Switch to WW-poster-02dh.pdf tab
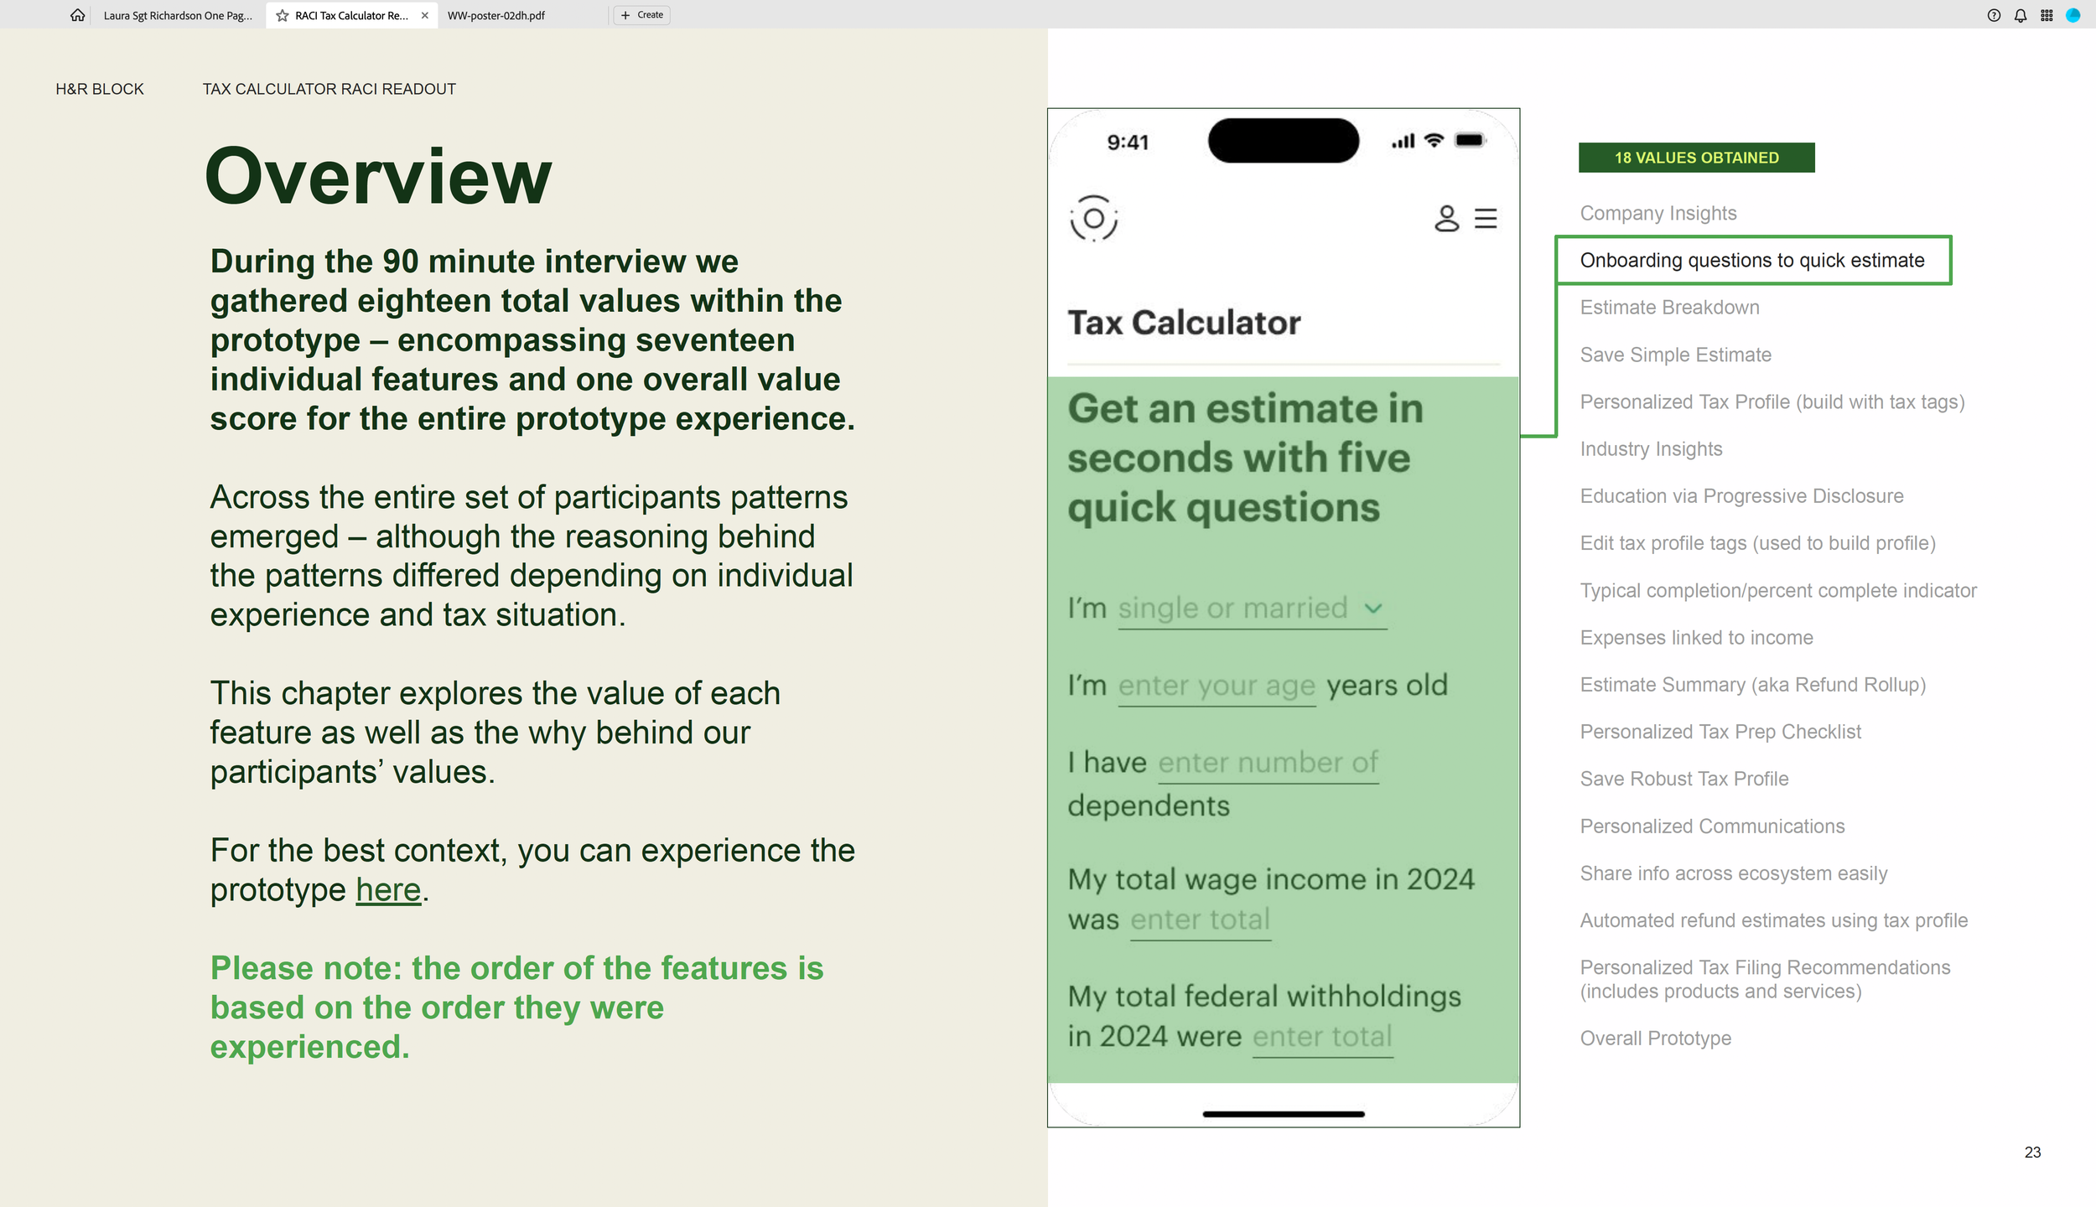This screenshot has height=1207, width=2096. [496, 15]
